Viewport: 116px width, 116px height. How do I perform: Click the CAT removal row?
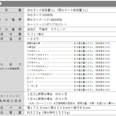pyautogui.click(x=69, y=82)
